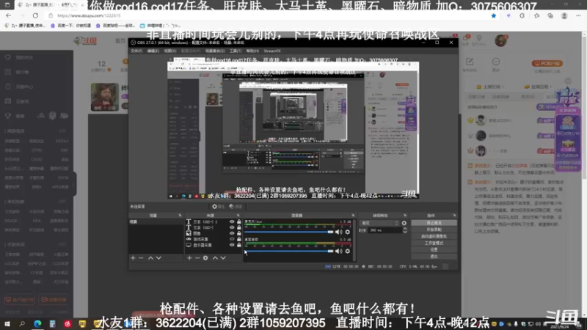Toggle visibility of 游戏采集 source
The image size is (587, 330).
point(232,239)
